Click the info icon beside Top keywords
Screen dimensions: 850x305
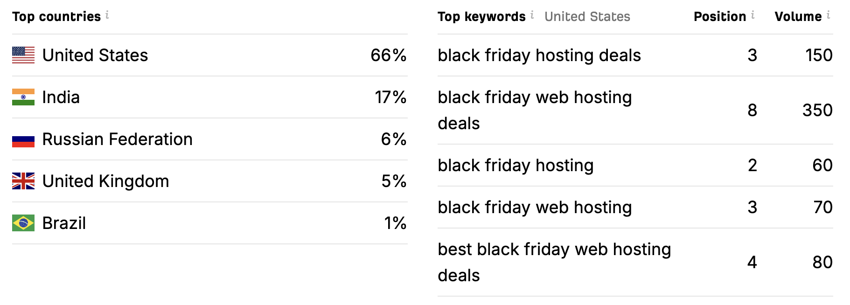pyautogui.click(x=532, y=15)
